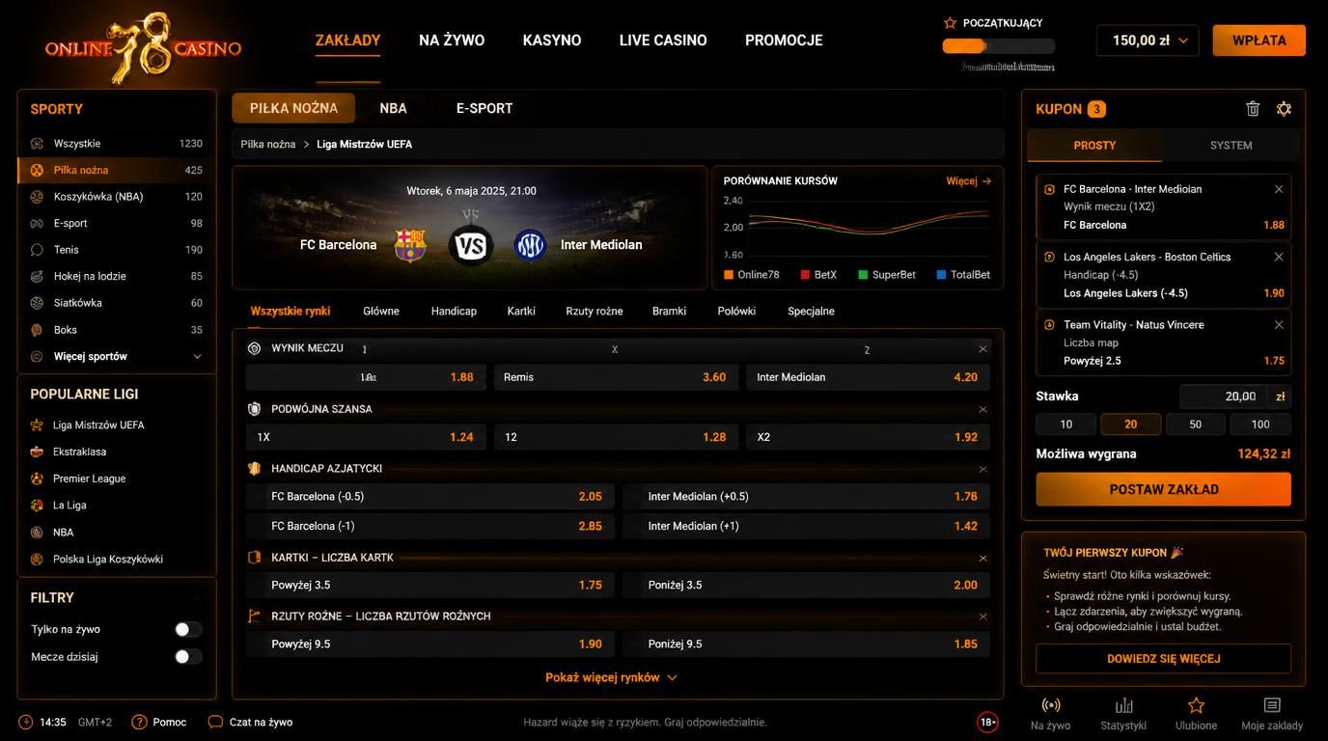This screenshot has height=741, width=1328.
Task: Select Boks in sports list
Action: click(x=117, y=330)
